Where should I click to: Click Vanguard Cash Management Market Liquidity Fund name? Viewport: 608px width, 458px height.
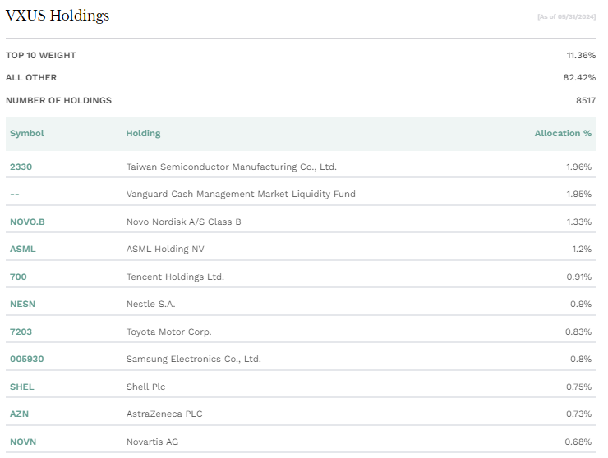pyautogui.click(x=241, y=195)
